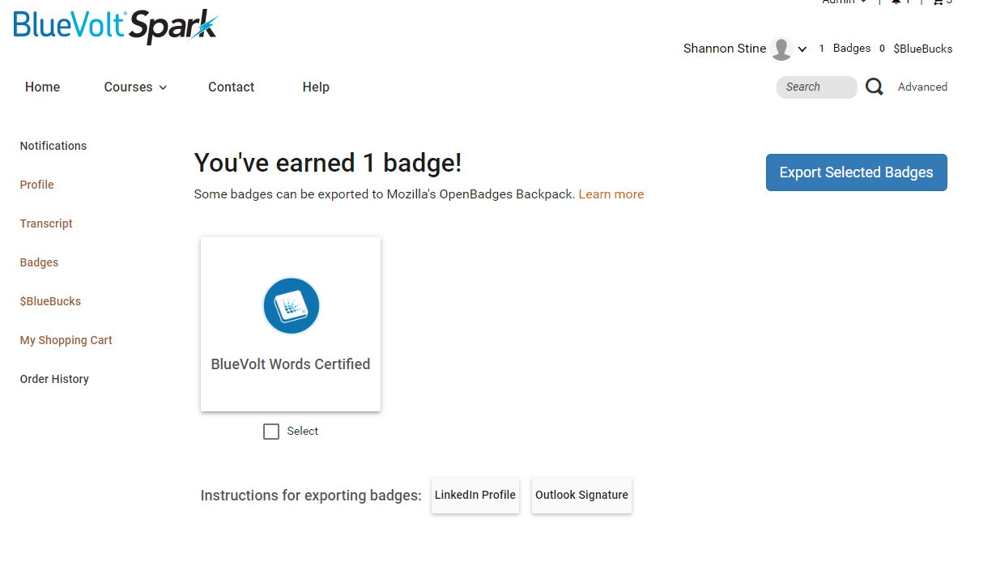
Task: Expand the Courses dropdown menu
Action: click(135, 87)
